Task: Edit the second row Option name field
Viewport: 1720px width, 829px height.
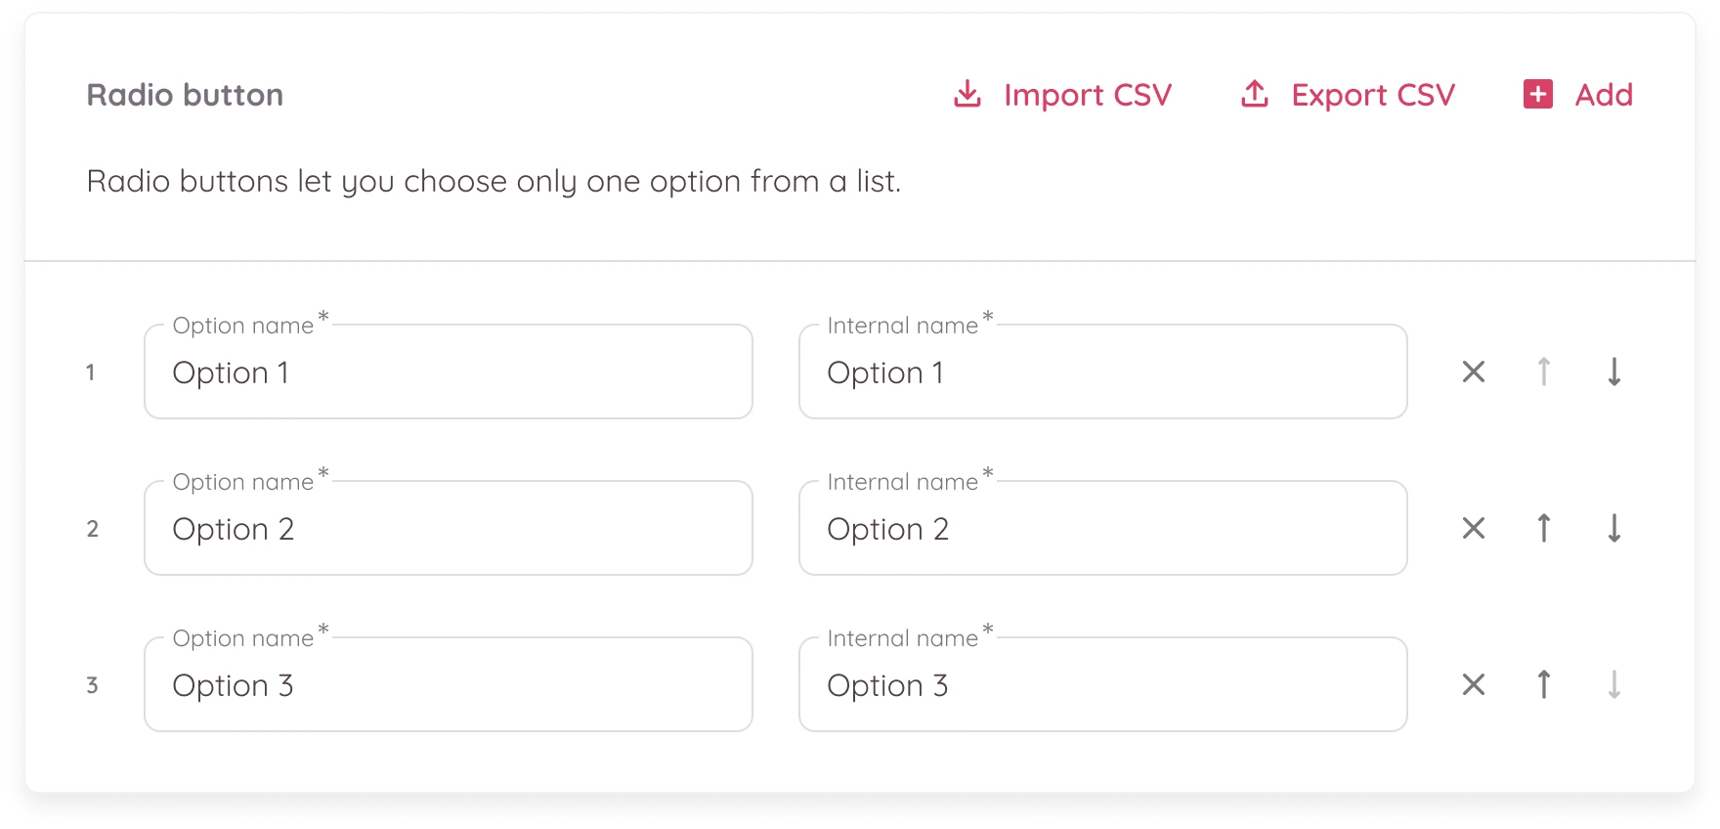Action: click(x=448, y=529)
